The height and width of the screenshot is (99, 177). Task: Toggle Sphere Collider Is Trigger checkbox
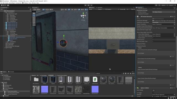[x=153, y=93]
